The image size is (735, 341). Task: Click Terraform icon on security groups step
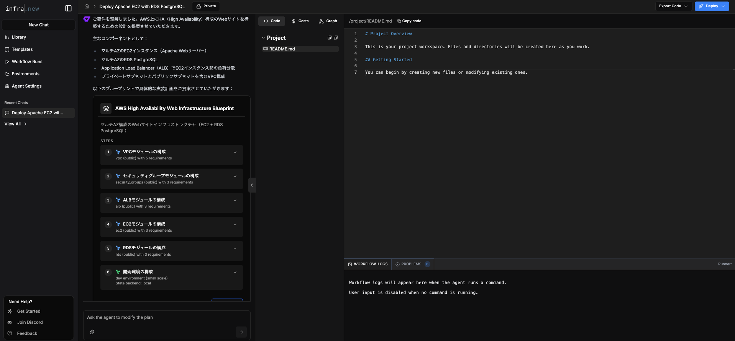118,176
